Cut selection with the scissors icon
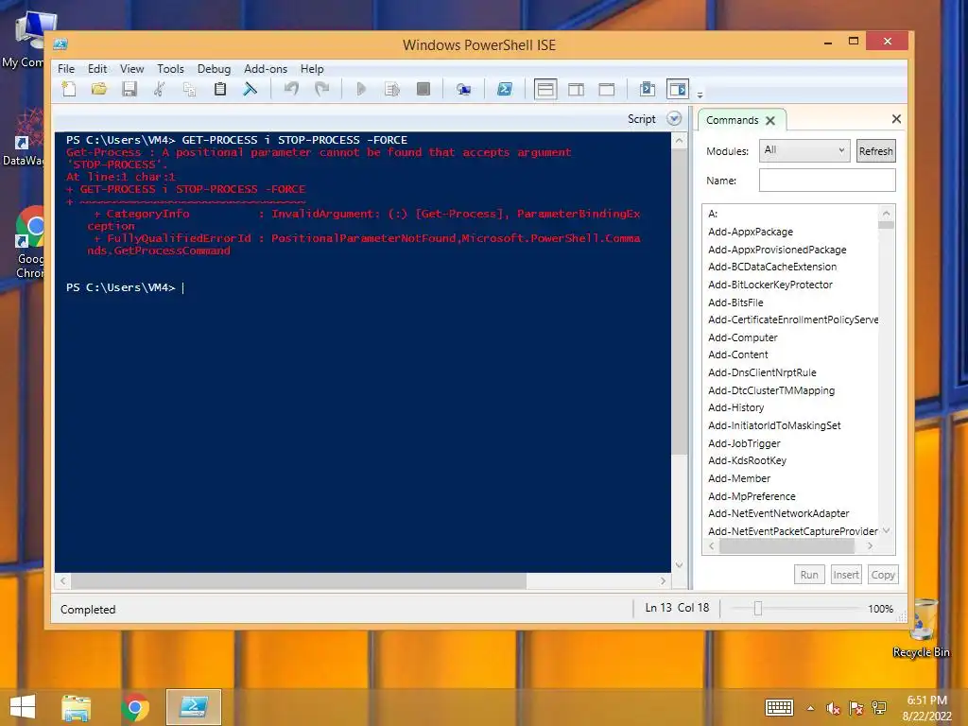 pos(159,90)
